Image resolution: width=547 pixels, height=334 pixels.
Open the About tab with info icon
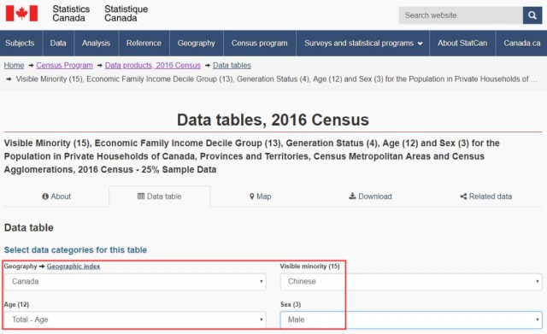pyautogui.click(x=56, y=196)
